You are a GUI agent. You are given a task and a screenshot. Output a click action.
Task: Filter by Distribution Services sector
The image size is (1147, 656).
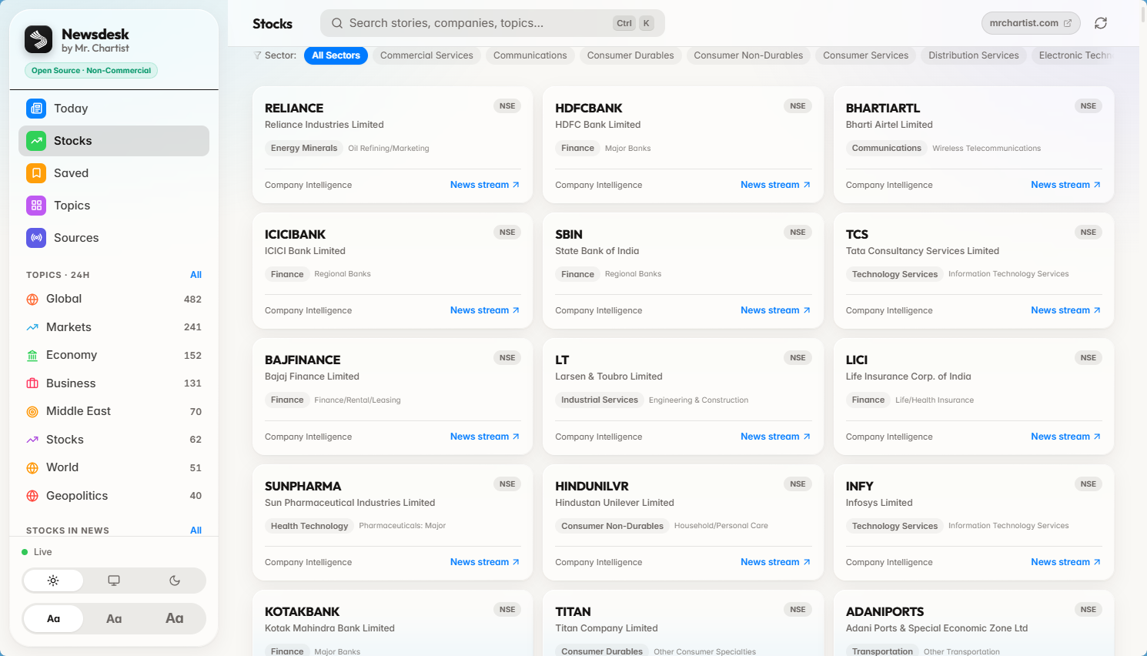point(974,55)
